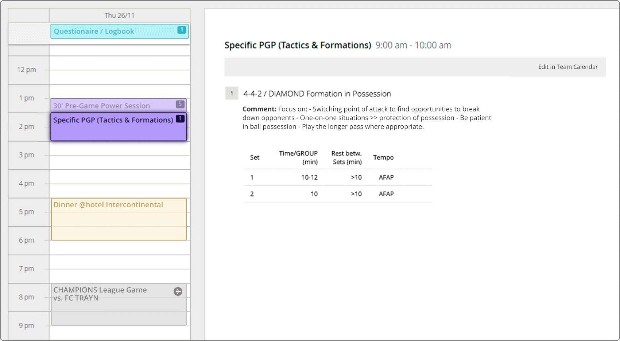Click the dark badge on the Specific PGP event
Viewport: 620px width, 341px height.
coord(180,119)
